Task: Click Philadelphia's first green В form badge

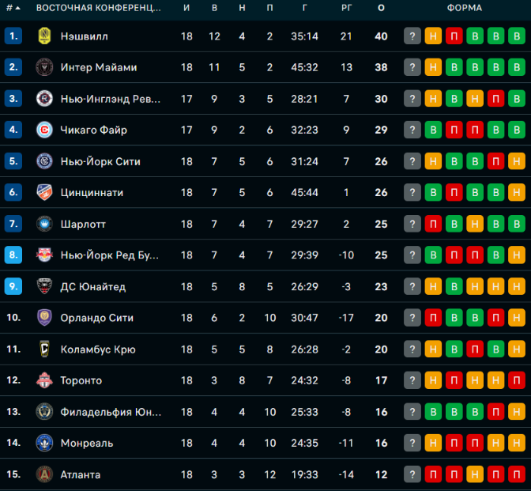Action: point(433,412)
